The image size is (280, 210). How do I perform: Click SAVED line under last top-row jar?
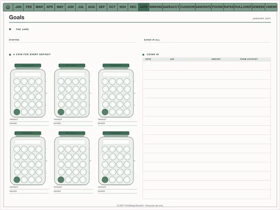tap(117, 124)
